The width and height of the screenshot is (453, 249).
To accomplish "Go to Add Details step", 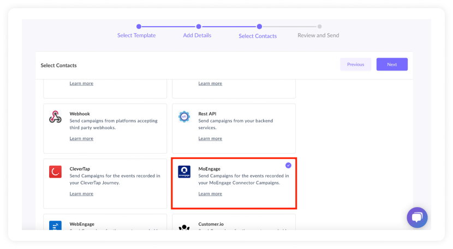I will click(197, 35).
